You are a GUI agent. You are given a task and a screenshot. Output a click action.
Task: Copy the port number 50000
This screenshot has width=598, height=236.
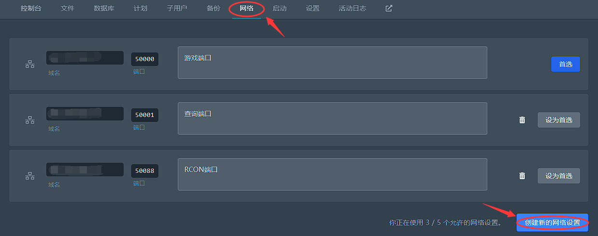click(145, 59)
